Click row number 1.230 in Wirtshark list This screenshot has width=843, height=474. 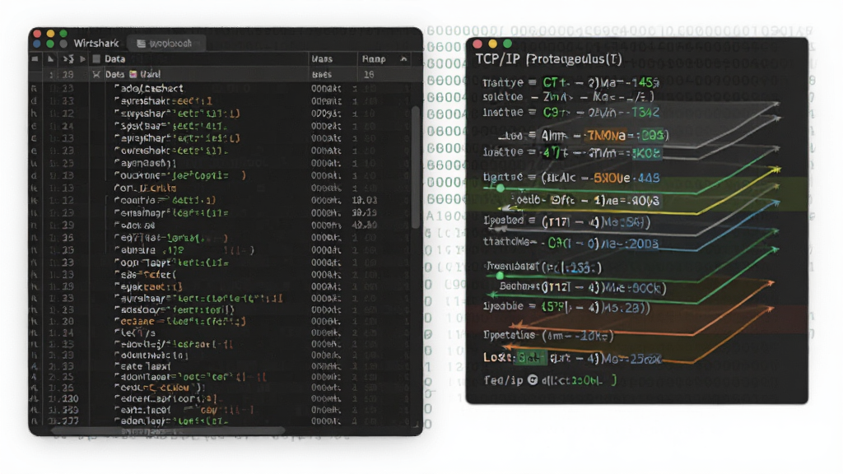click(64, 399)
